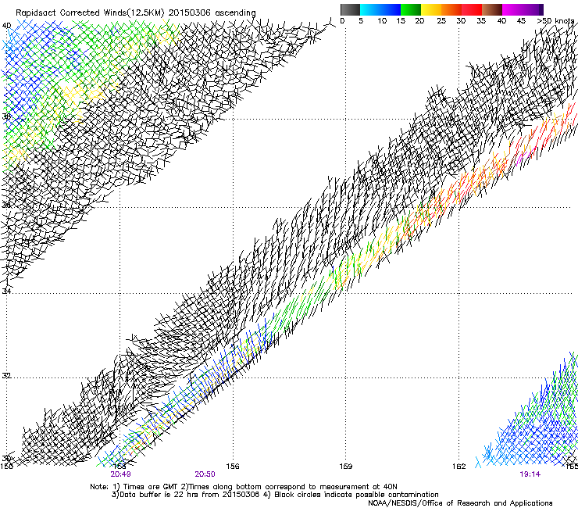Image resolution: width=578 pixels, height=508 pixels.
Task: Click the '35' label under the color bar
Action: point(481,20)
